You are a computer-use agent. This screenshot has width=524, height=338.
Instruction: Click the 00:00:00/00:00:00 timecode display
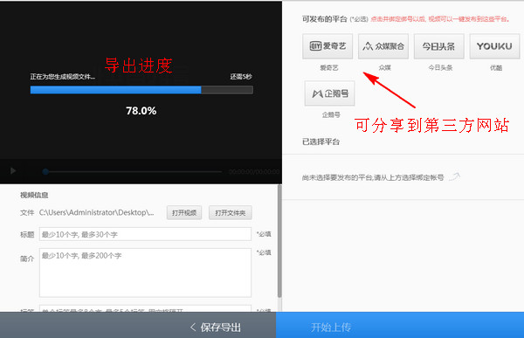(254, 171)
